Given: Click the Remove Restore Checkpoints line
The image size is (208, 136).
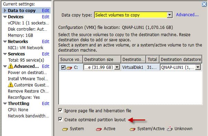Looking at the screenshot, I should pos(28,91).
